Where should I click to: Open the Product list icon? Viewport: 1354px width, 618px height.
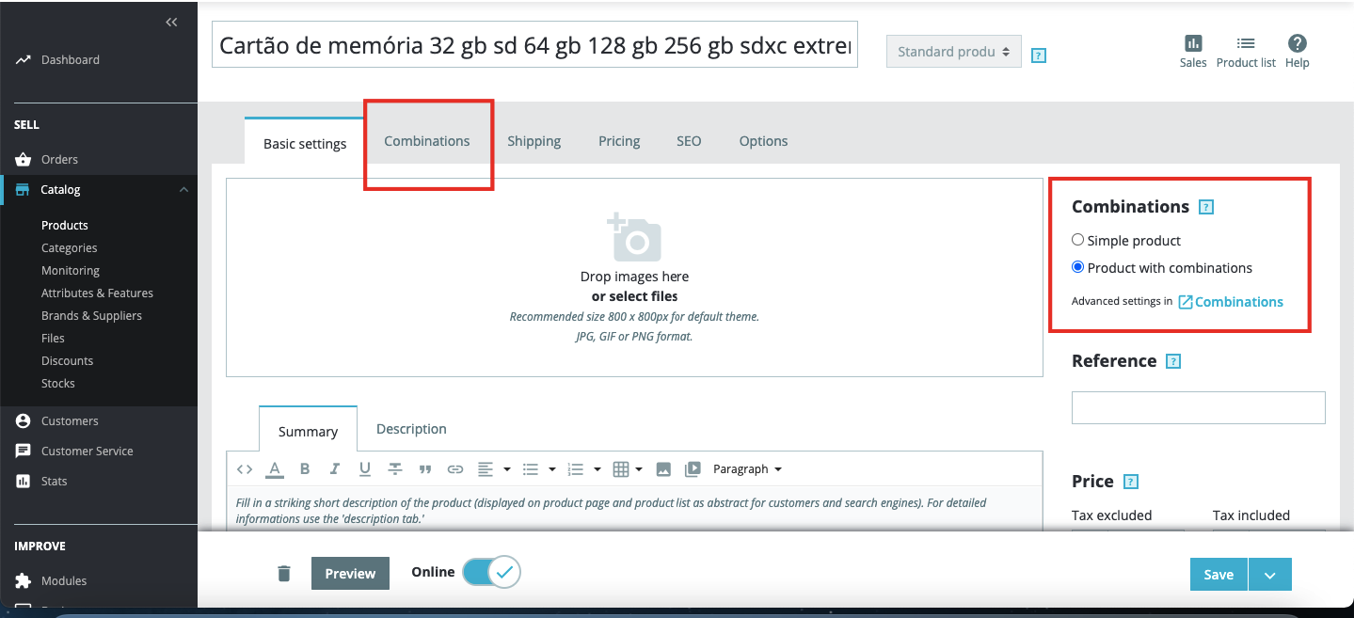1246,51
